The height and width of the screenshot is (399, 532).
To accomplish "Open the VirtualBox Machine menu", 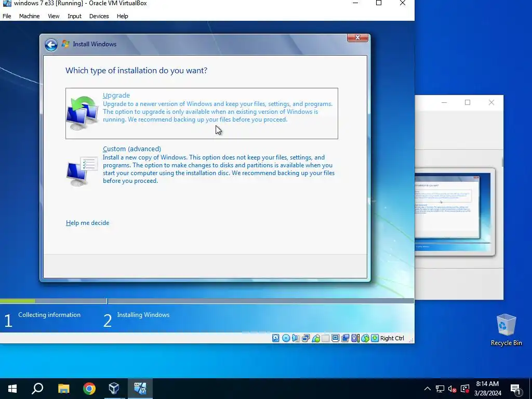I will click(x=29, y=16).
